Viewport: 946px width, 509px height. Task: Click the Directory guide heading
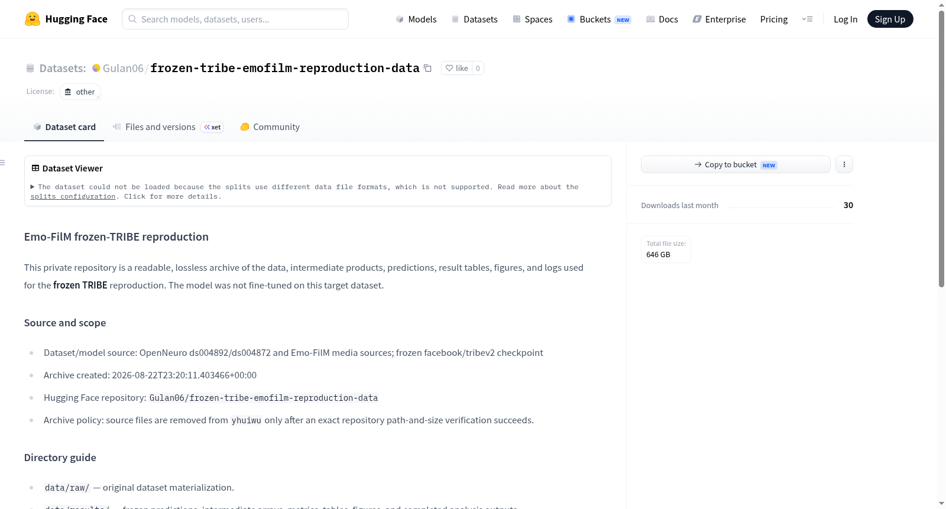point(60,458)
